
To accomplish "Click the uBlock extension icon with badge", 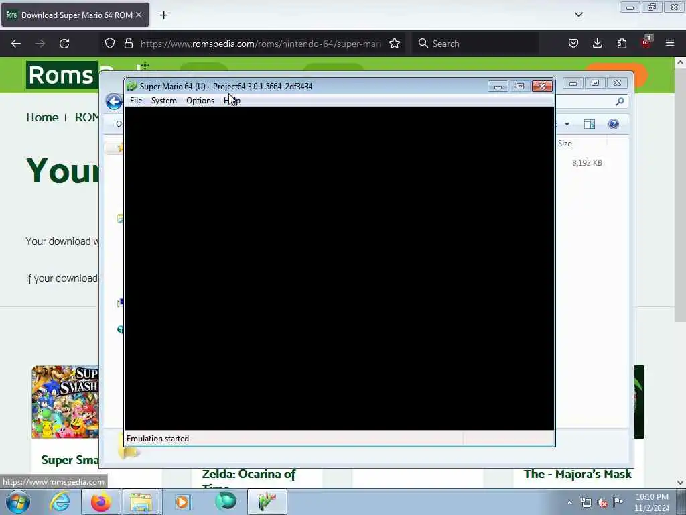I will (646, 42).
